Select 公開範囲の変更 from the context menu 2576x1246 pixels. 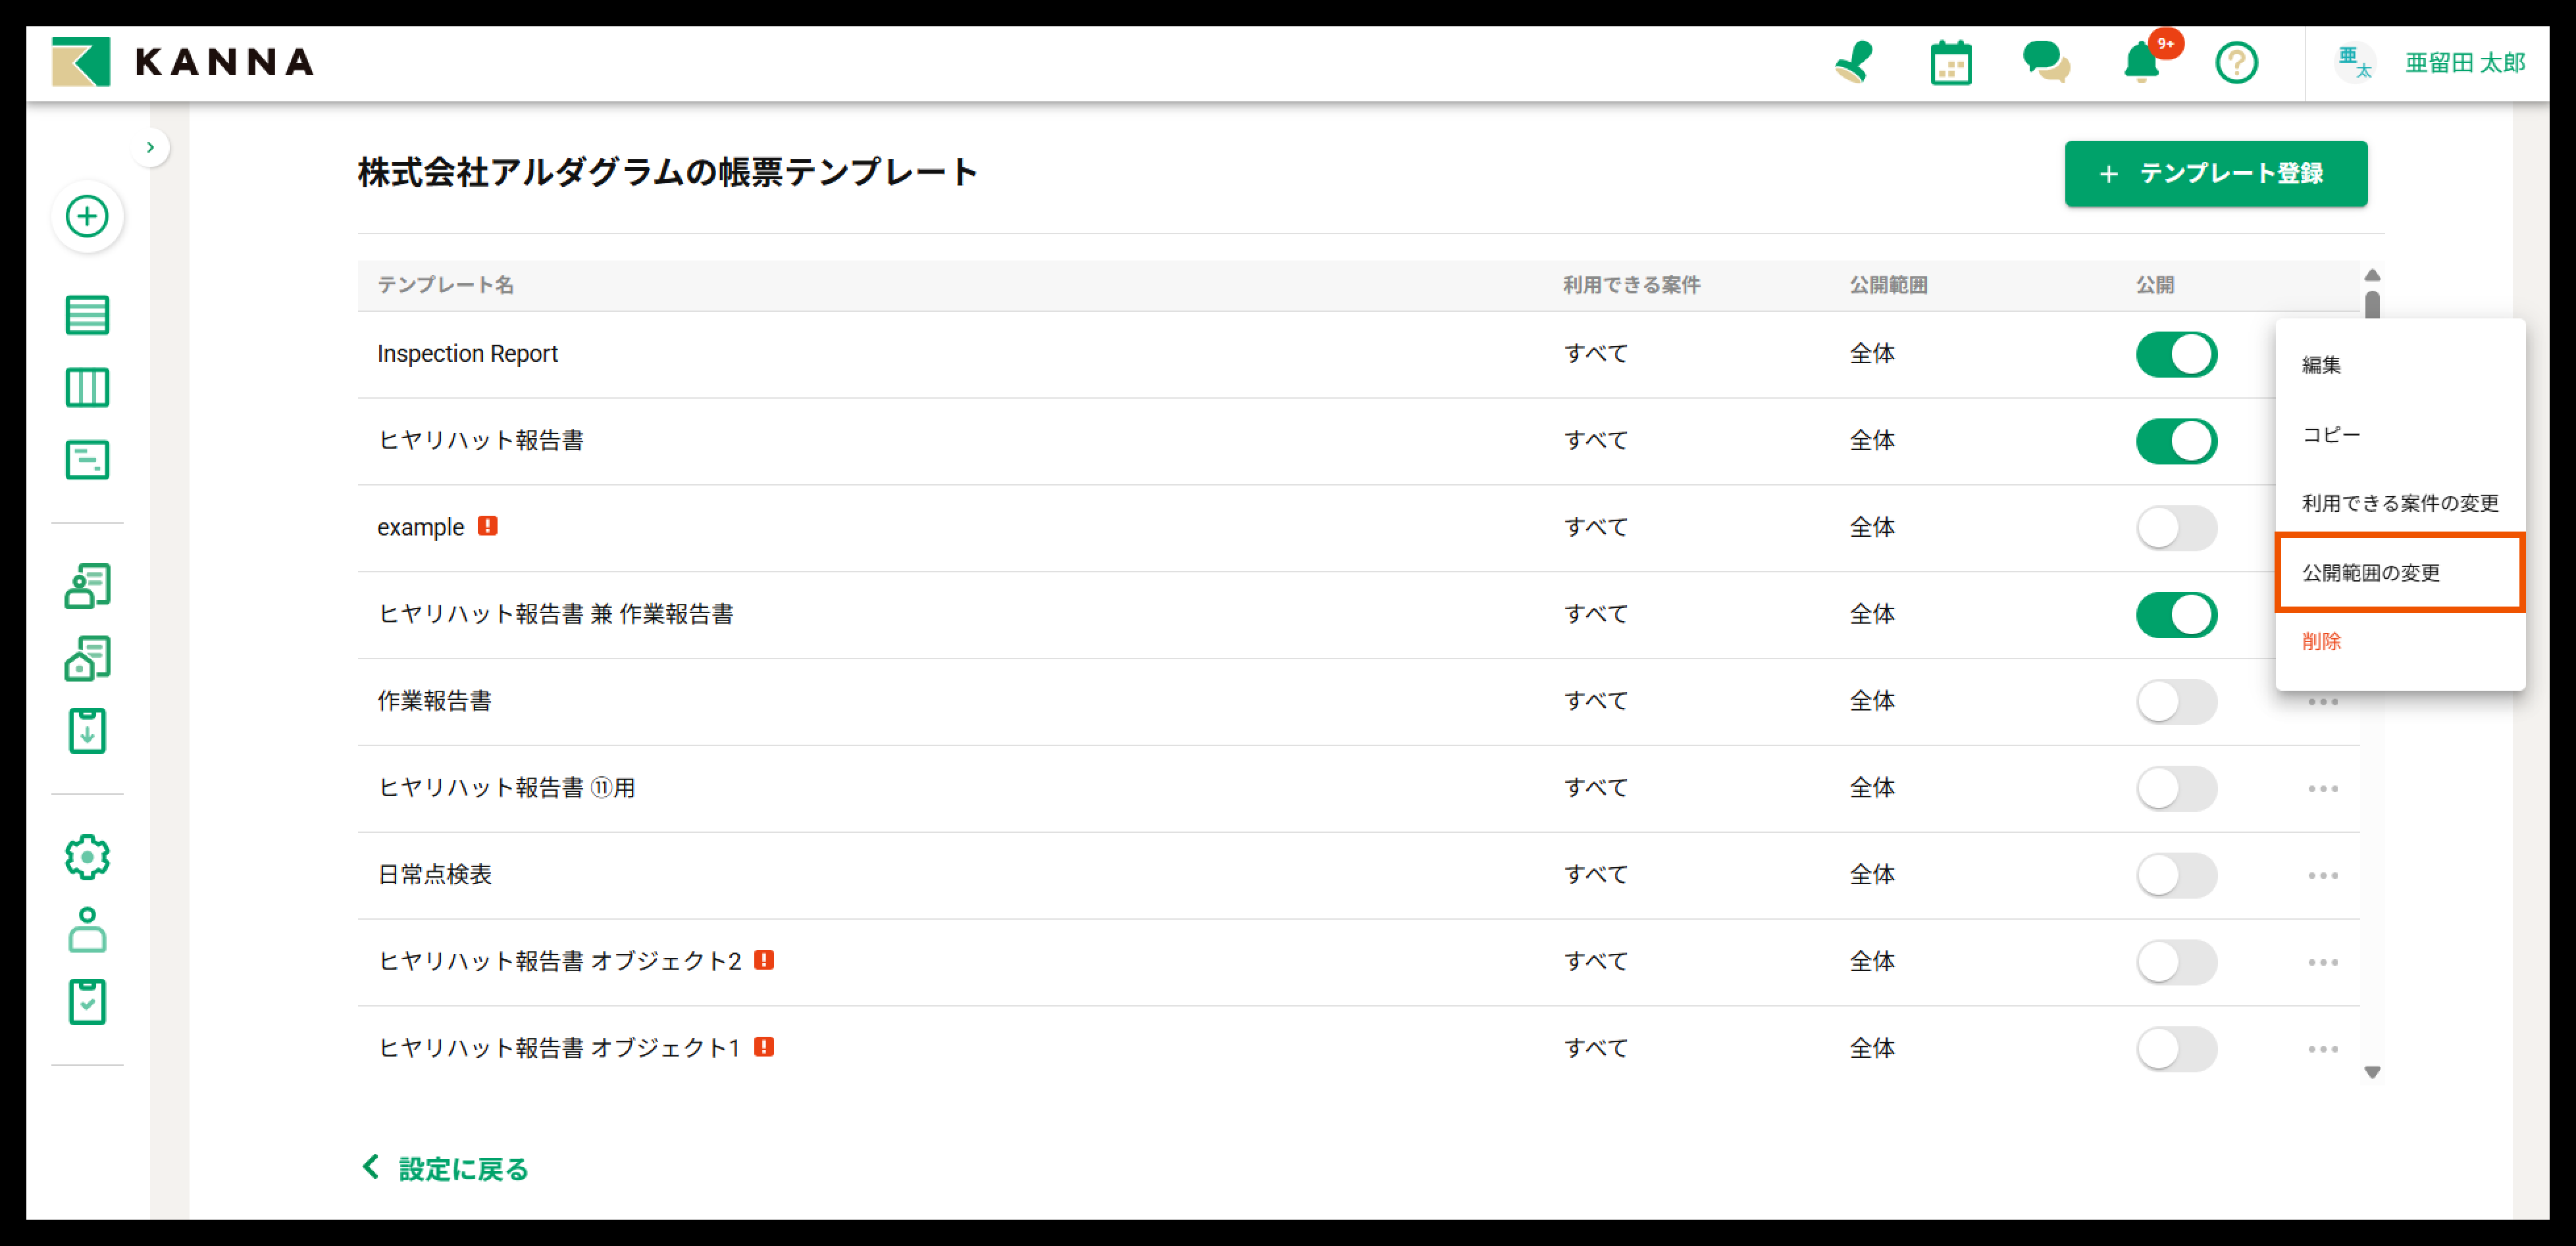pos(2399,572)
